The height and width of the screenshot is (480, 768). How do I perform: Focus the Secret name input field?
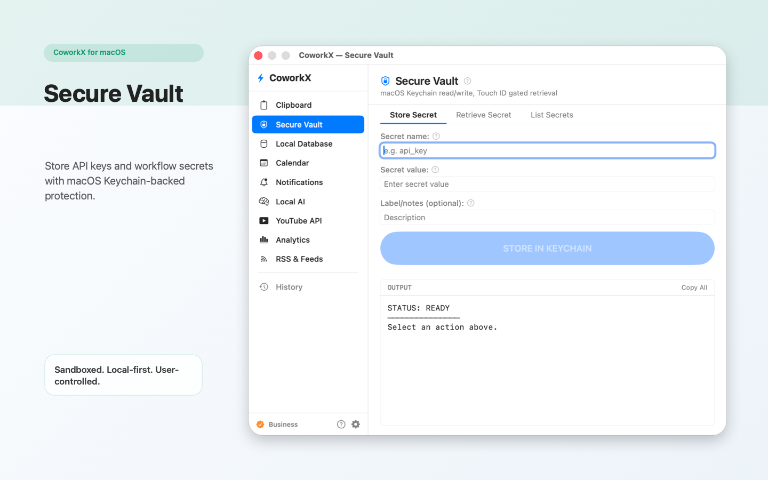(547, 150)
